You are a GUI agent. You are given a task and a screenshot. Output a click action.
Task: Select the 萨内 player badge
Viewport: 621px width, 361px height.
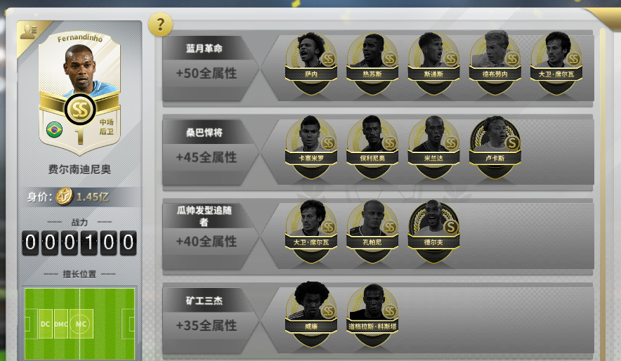click(311, 63)
